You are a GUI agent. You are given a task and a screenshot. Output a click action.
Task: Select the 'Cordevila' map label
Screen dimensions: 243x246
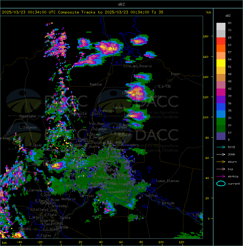[79, 114]
